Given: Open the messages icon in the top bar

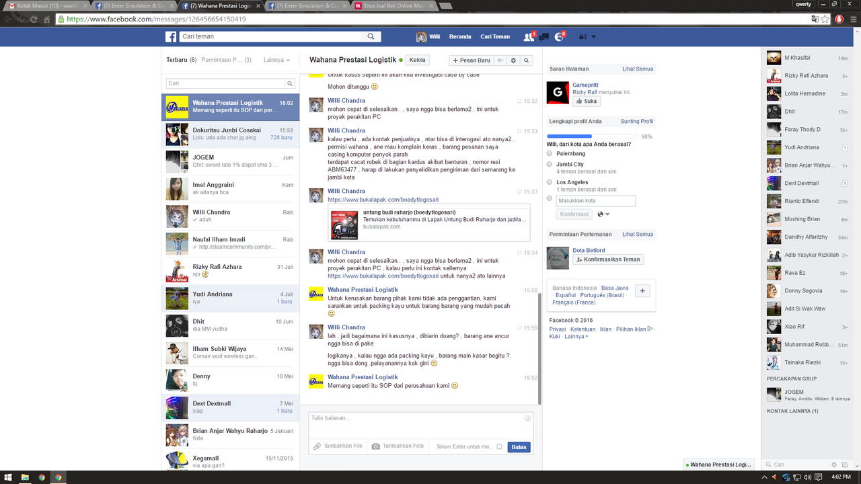Looking at the screenshot, I should coord(544,37).
